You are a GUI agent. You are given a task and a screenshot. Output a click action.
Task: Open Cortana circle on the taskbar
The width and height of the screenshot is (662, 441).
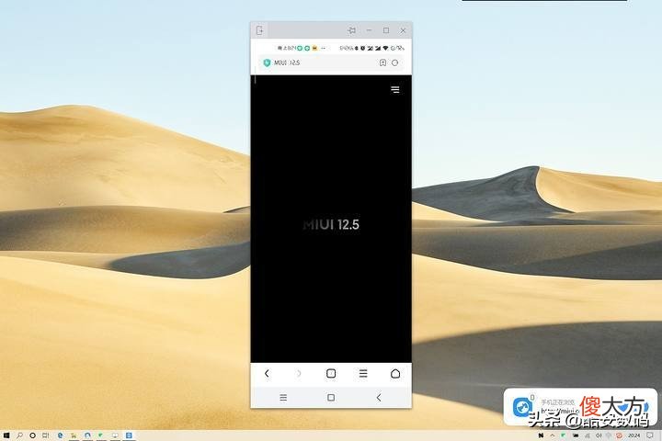[32, 435]
